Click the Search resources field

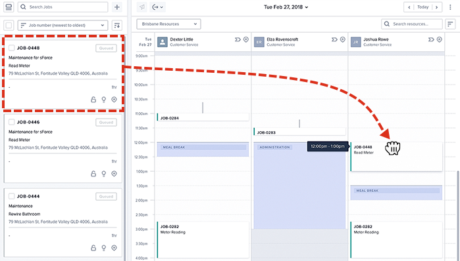coord(411,24)
